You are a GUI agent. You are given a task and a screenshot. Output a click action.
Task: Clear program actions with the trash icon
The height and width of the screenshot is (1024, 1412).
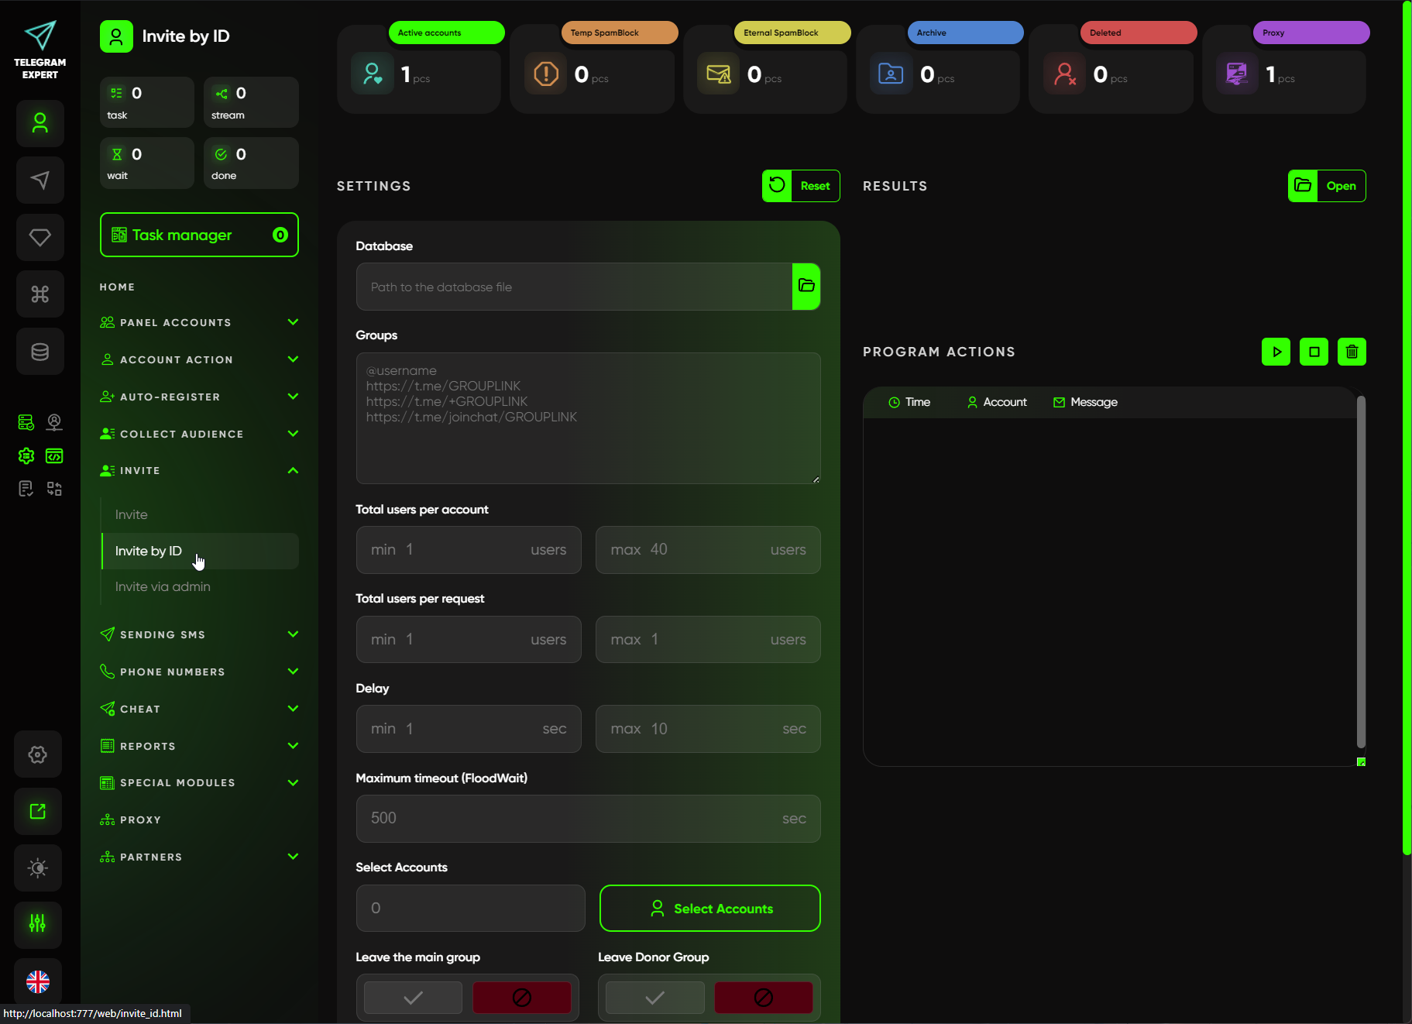click(1352, 352)
